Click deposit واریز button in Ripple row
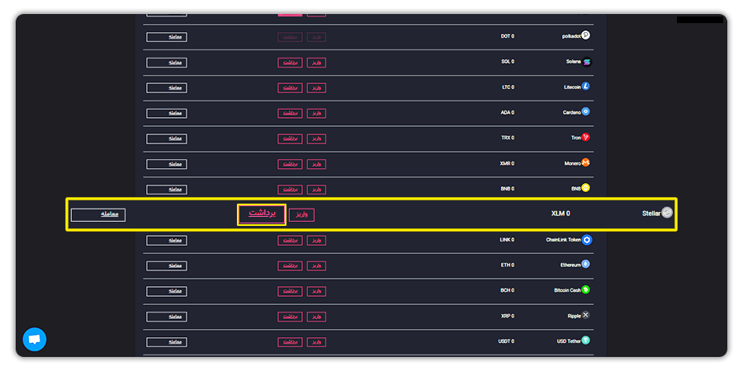This screenshot has width=743, height=371. click(316, 317)
